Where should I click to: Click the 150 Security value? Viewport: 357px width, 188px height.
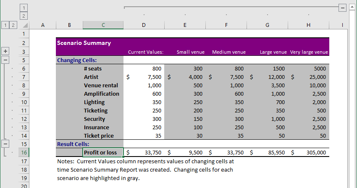[x=198, y=119]
